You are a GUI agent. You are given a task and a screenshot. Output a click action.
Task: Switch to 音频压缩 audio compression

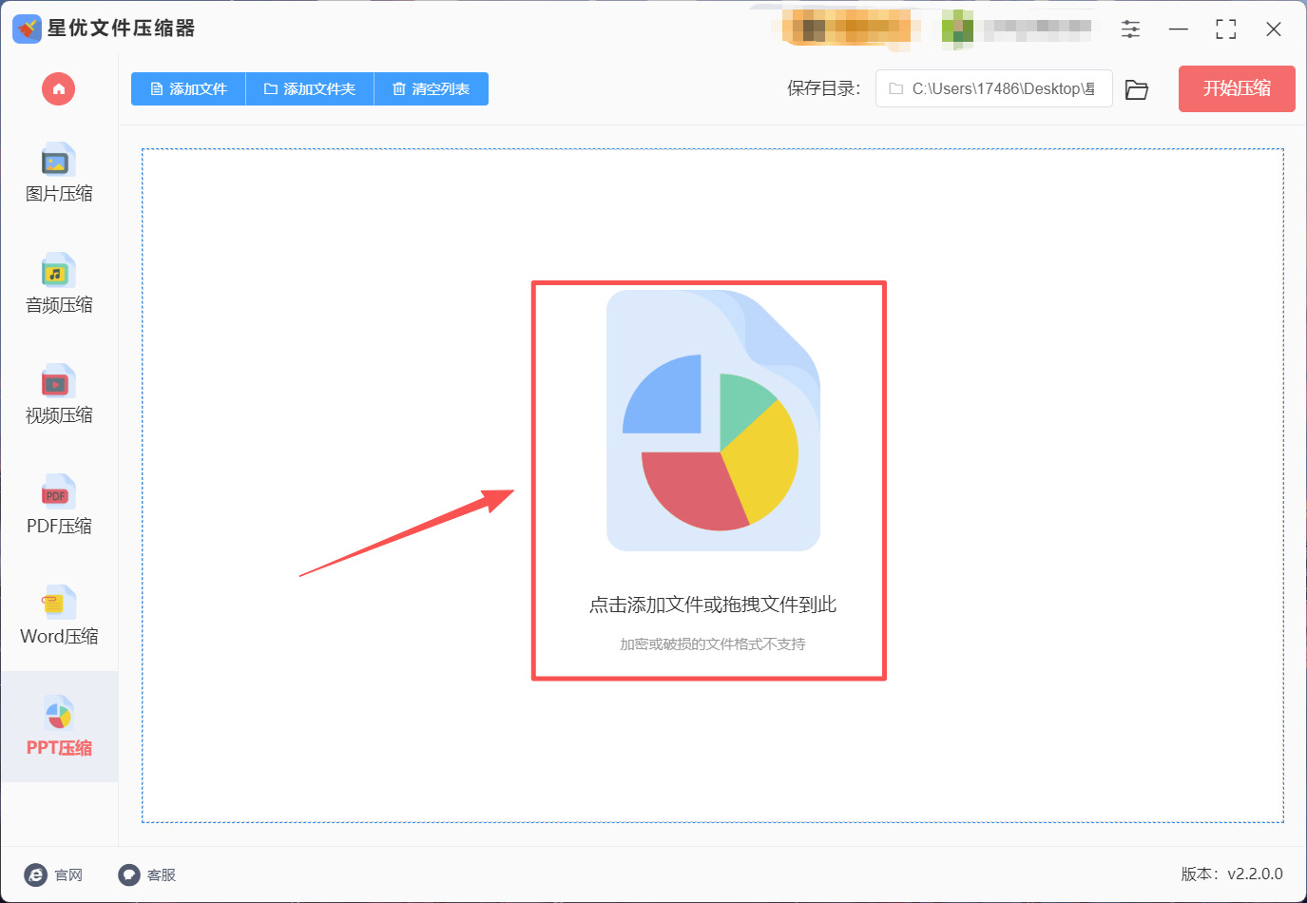[x=59, y=284]
